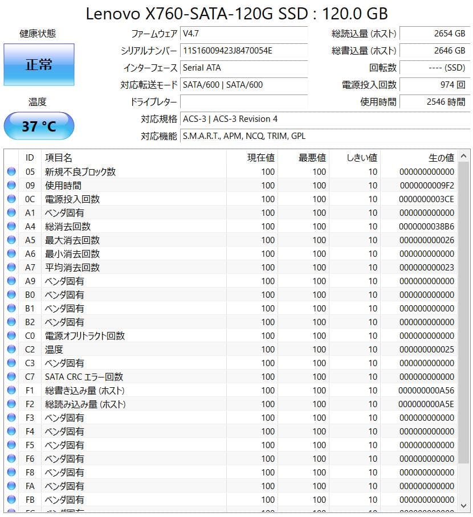
Task: Click blue status icon for row C0
Action: pyautogui.click(x=11, y=336)
